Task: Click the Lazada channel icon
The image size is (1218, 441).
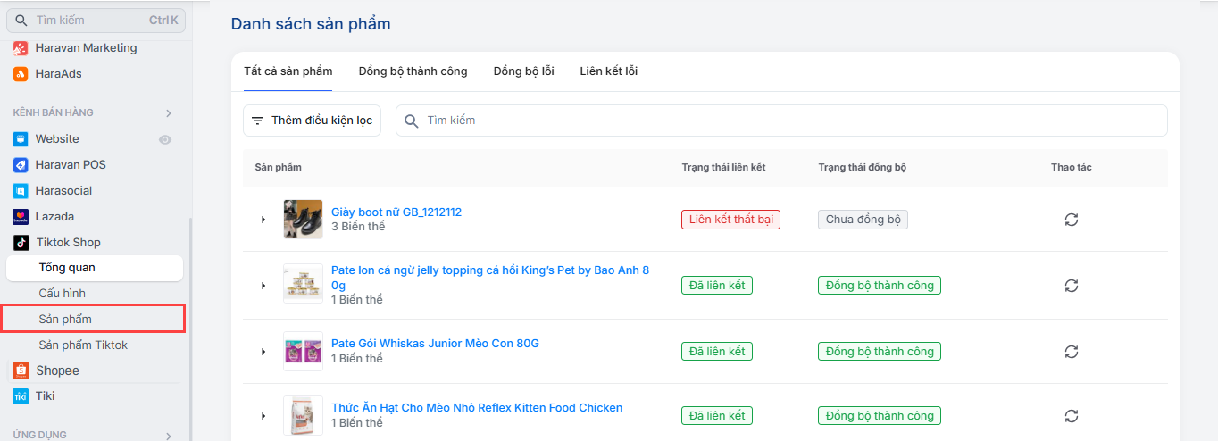Action: (x=21, y=216)
